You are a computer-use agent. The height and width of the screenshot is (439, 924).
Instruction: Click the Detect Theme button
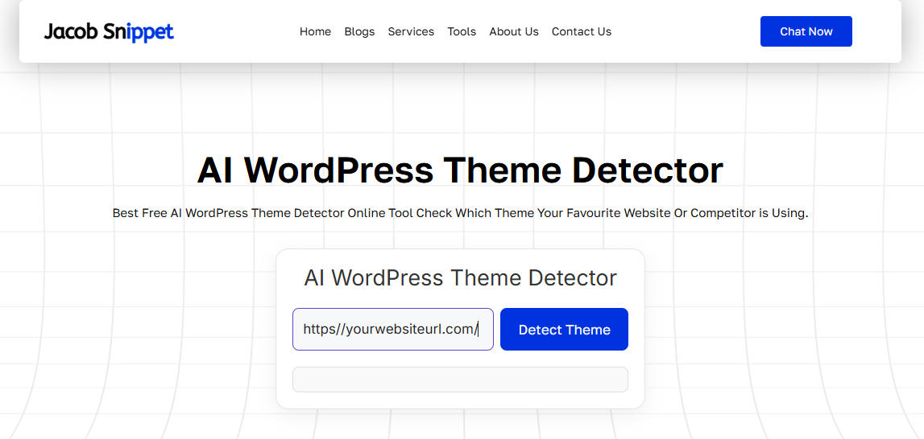tap(564, 330)
